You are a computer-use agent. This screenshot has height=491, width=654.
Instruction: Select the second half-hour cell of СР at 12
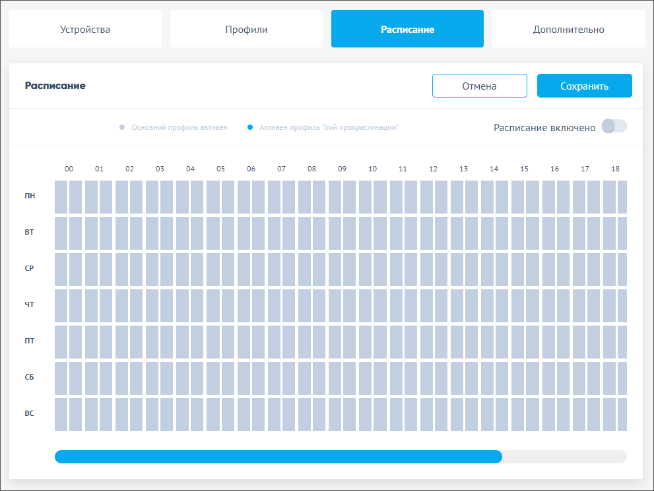click(441, 269)
